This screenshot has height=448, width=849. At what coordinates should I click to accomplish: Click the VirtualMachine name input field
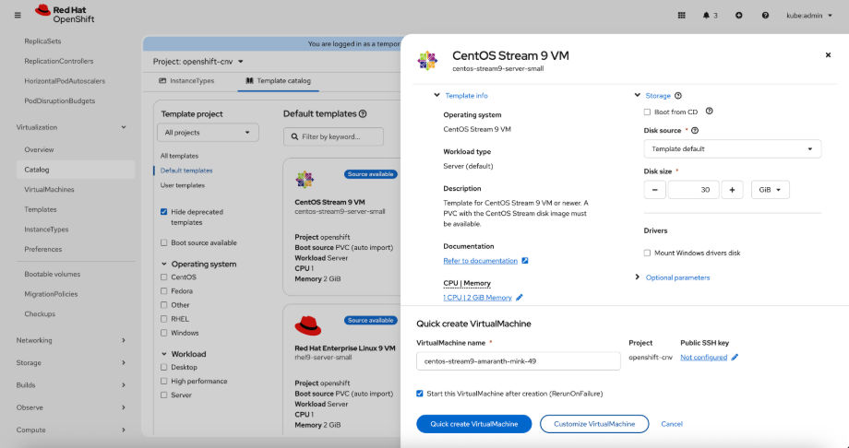(519, 361)
